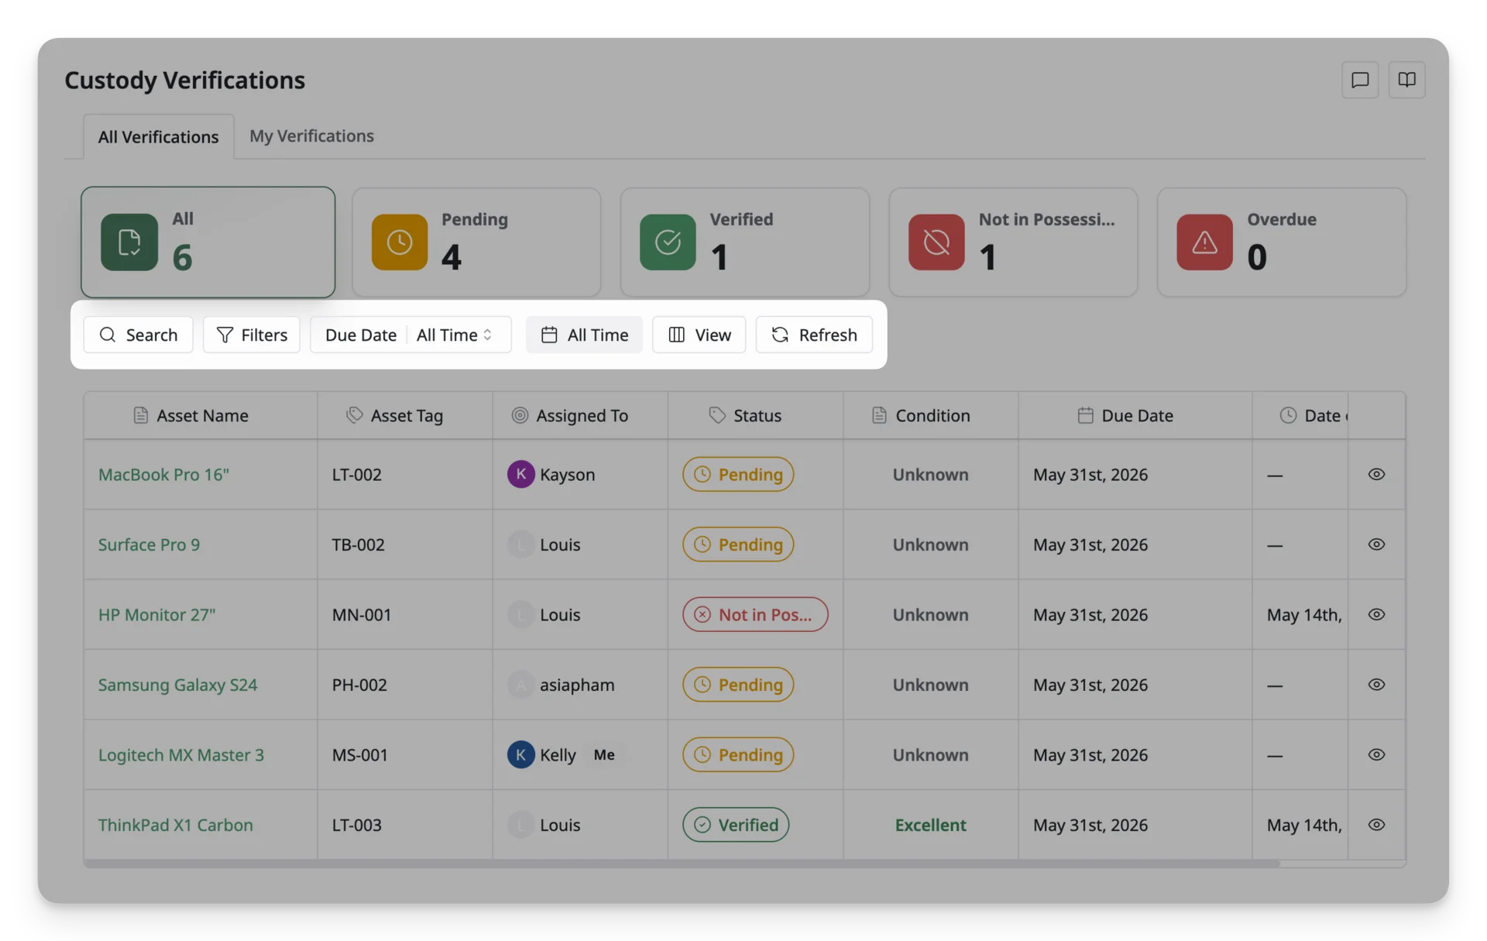Click the red Overdue warning triangle icon
Screen dimensions: 1487x941
pyautogui.click(x=1204, y=242)
